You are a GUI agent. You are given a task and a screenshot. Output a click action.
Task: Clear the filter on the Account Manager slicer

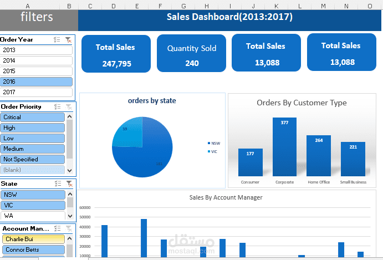(68, 228)
